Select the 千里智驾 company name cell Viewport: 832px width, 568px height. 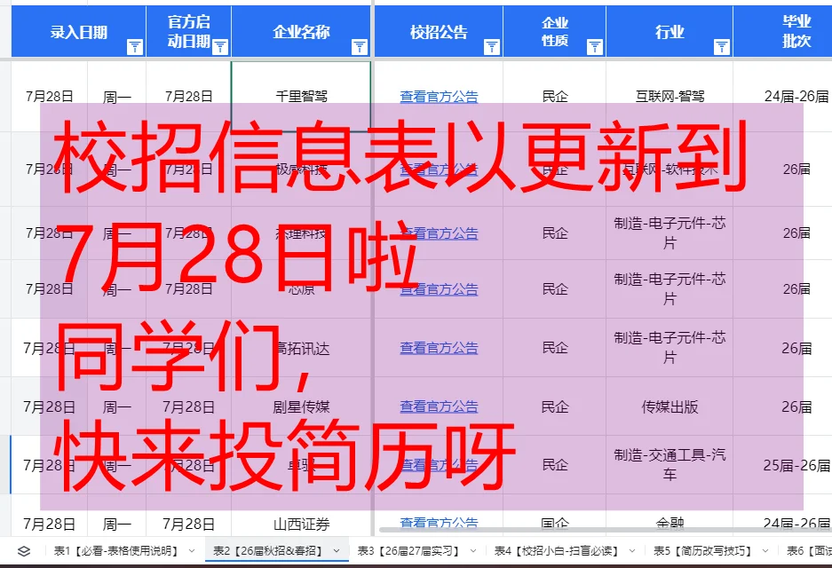coord(301,96)
